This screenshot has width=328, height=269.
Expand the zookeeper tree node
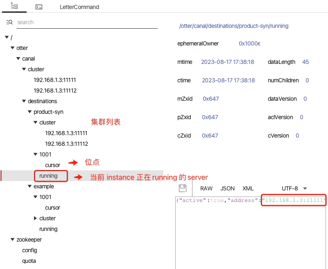pos(12,240)
